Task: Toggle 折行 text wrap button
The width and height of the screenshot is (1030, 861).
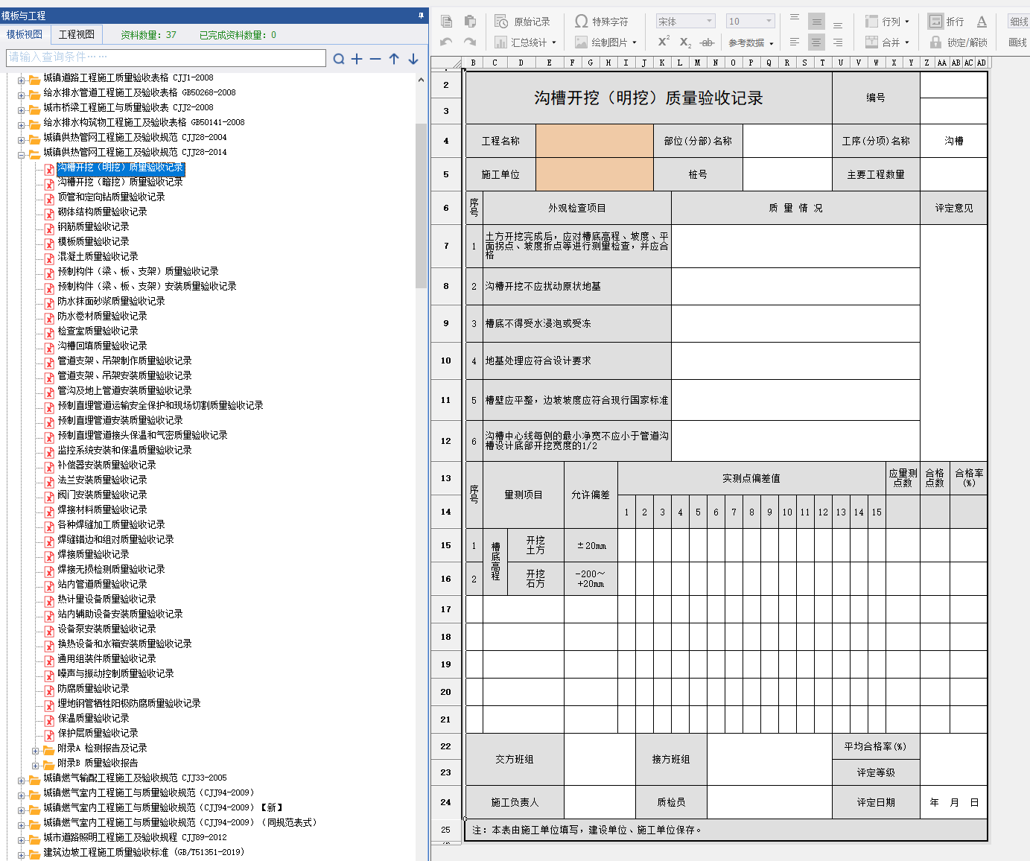Action: click(946, 22)
